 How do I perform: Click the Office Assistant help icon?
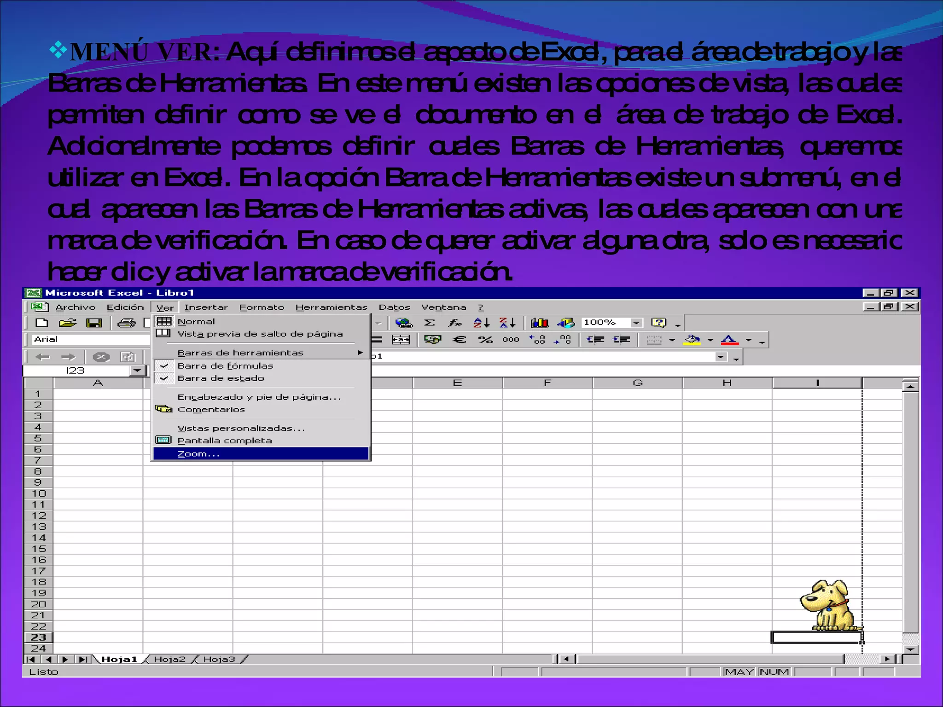point(659,323)
